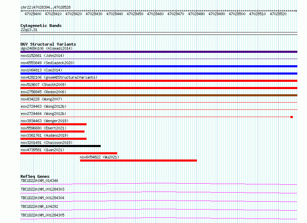Screen dimensions: 307x223
Task: Open the nsv3201491 (Chaisson2019) label
Action: (x=47, y=143)
